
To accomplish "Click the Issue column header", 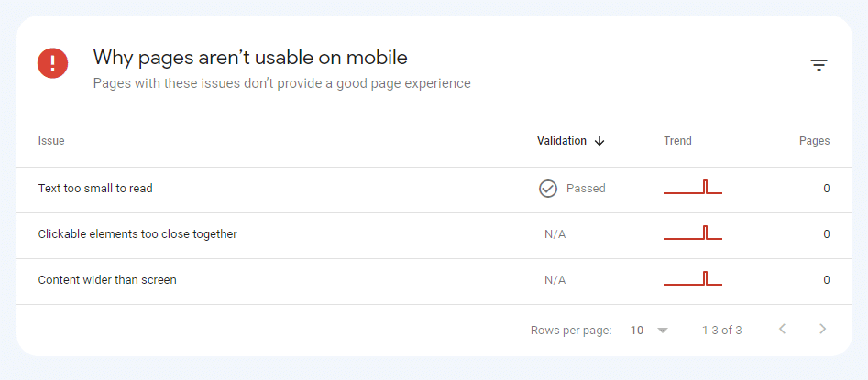I will click(51, 141).
